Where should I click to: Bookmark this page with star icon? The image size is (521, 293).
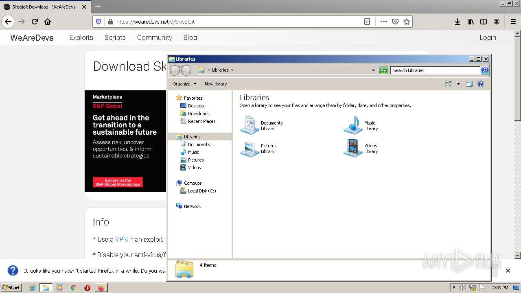tap(406, 22)
